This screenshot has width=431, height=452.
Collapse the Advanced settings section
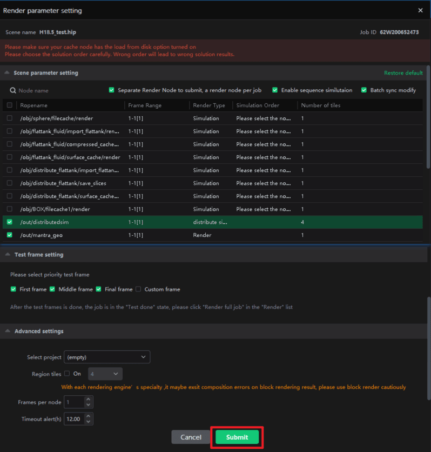pos(7,331)
